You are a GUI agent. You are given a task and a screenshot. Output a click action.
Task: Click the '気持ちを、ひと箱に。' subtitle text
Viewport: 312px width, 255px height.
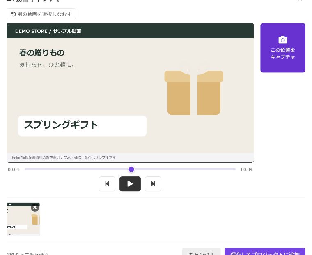(47, 65)
